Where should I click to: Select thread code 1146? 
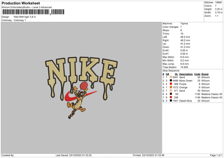point(197,98)
